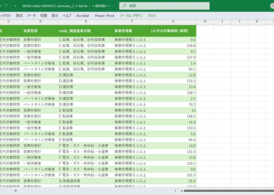Select the cell with value 138.7
The image size is (274, 195).
[x=173, y=93]
